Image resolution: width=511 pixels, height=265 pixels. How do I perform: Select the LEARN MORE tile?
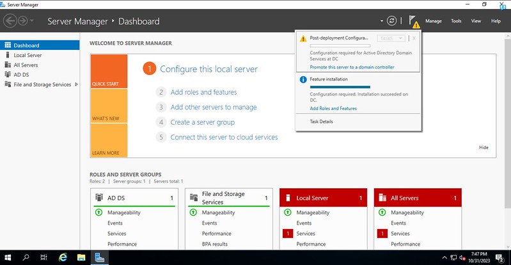point(109,140)
